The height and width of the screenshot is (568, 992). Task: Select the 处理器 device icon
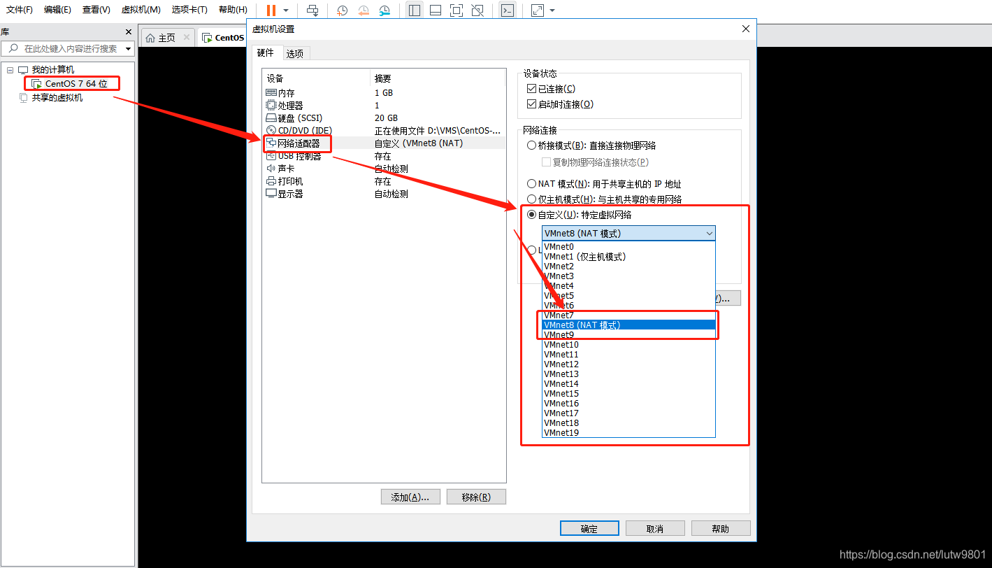271,106
